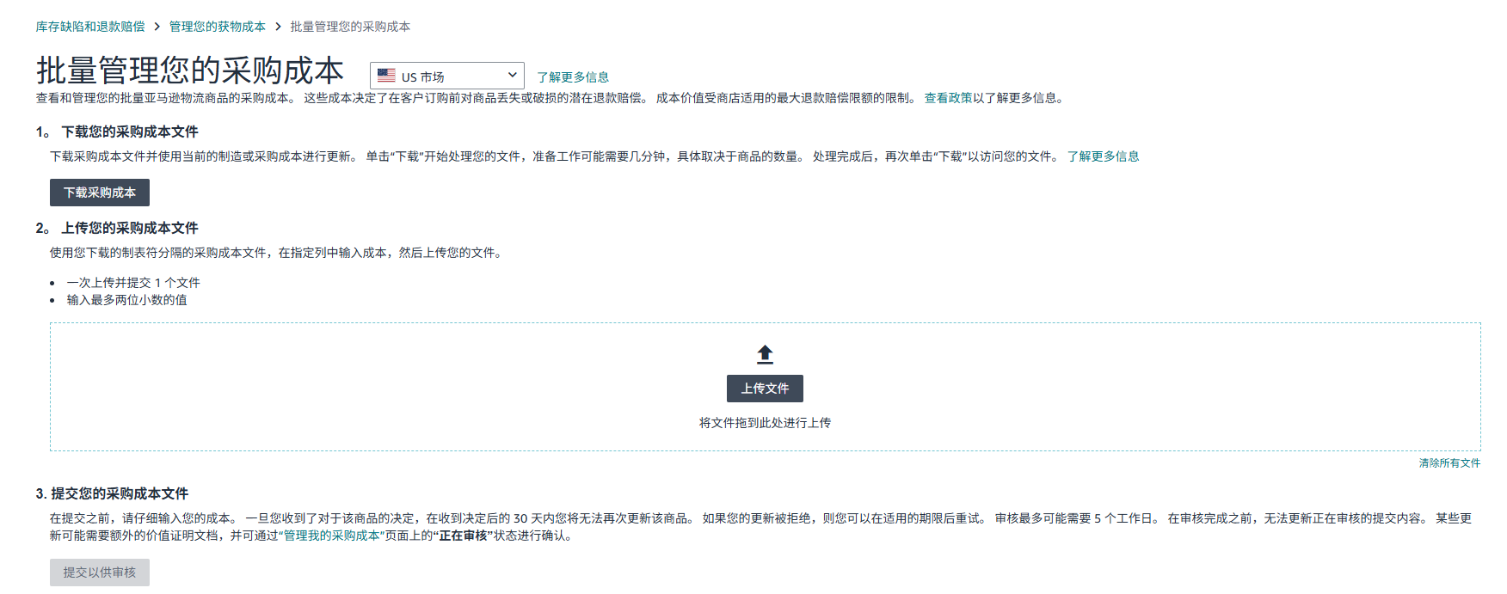Click the 下载采购成本 button
1507x594 pixels.
click(x=100, y=193)
